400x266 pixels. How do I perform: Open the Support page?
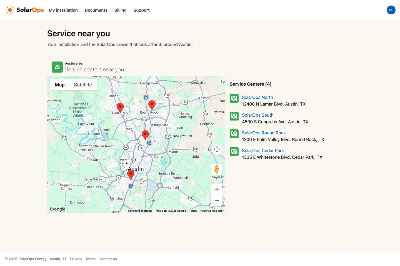[x=142, y=10]
